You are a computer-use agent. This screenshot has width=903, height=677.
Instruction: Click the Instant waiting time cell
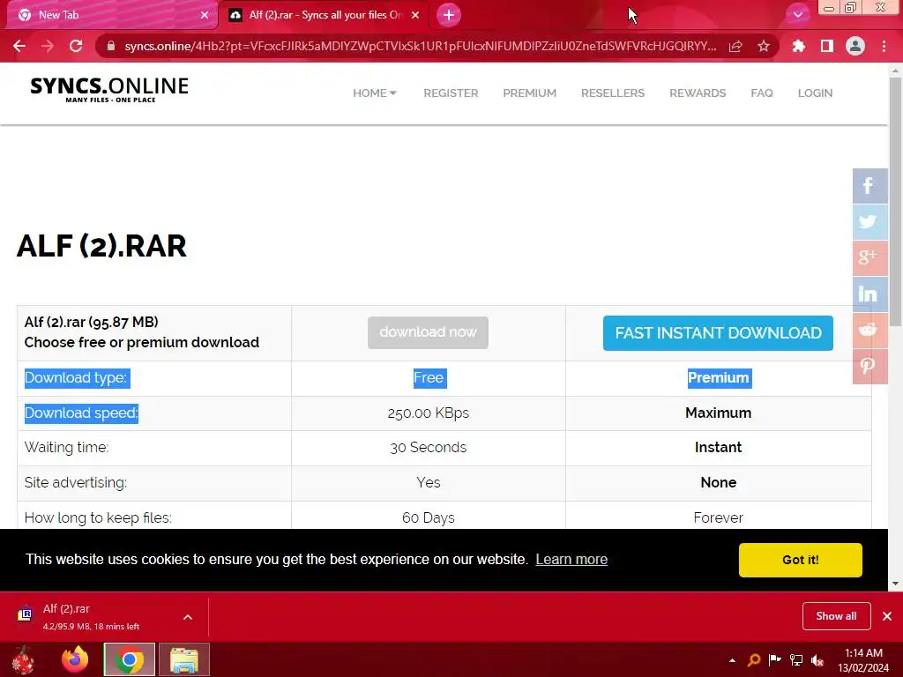coord(718,447)
